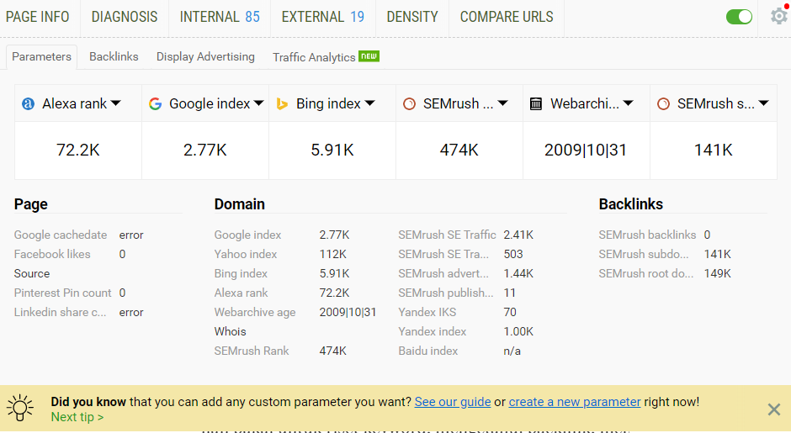The image size is (791, 433).
Task: Click the Google logo icon
Action: (156, 104)
